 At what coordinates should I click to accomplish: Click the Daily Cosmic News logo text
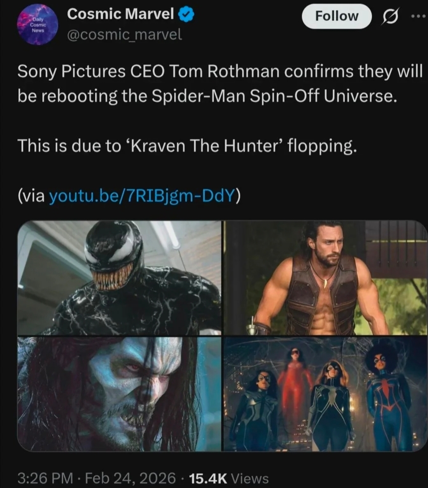click(37, 25)
